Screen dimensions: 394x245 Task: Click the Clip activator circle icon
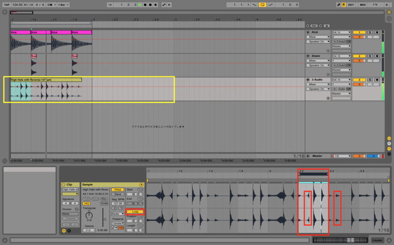[64, 185]
